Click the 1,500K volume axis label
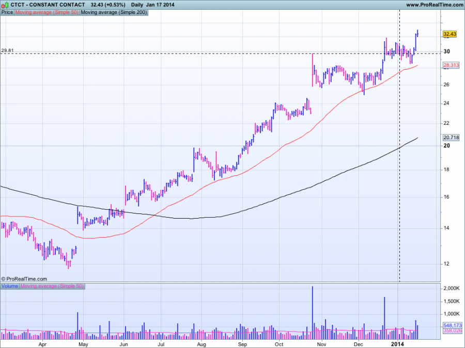This screenshot has width=465, height=348. click(452, 301)
